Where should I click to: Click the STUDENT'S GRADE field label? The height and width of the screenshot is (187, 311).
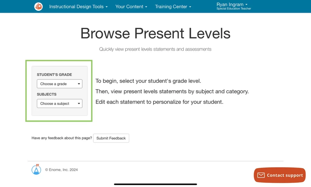coord(54,74)
